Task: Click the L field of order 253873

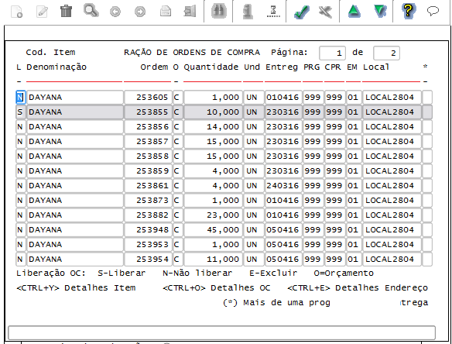Action: point(20,201)
